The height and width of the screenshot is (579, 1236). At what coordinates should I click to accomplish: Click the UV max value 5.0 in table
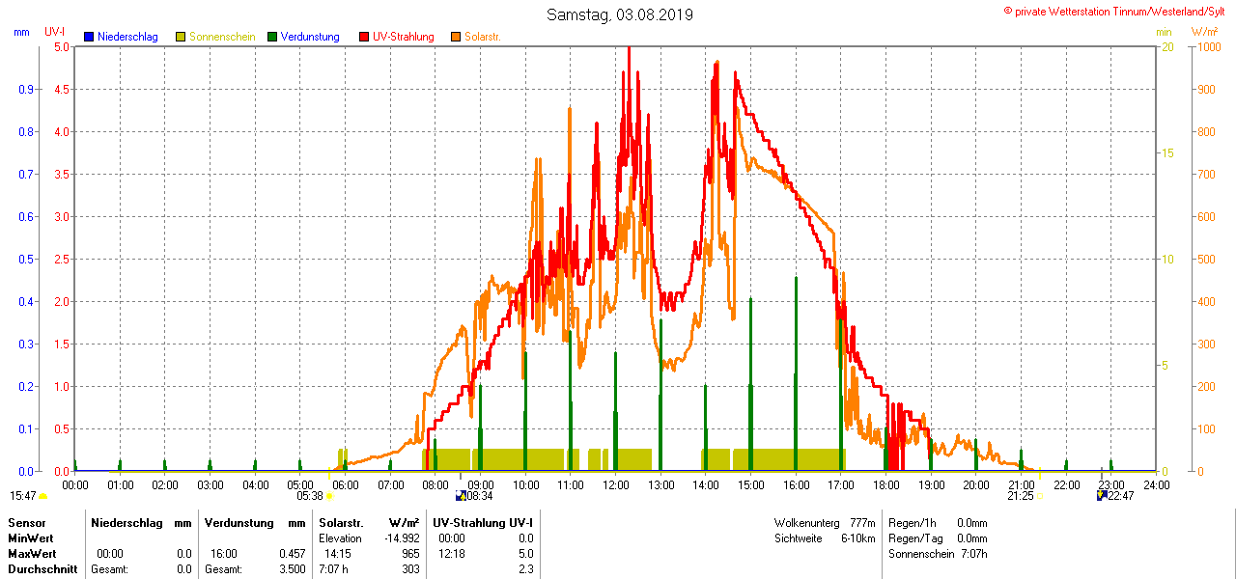[525, 554]
